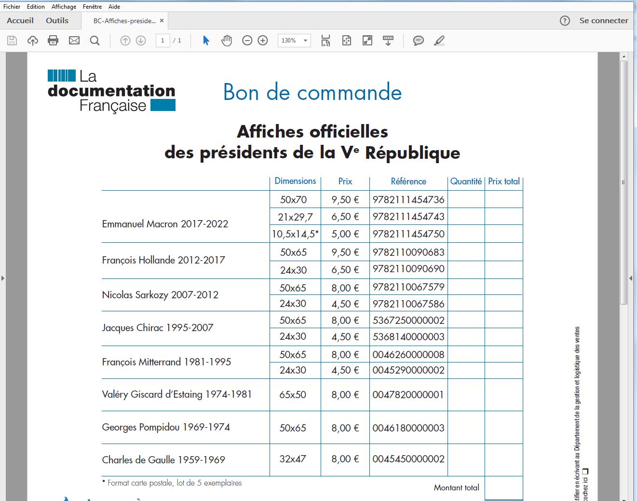Click the 'Montant total' label

457,487
